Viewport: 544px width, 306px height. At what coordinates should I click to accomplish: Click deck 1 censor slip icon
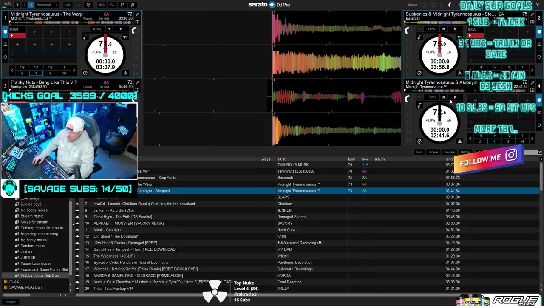point(85,73)
